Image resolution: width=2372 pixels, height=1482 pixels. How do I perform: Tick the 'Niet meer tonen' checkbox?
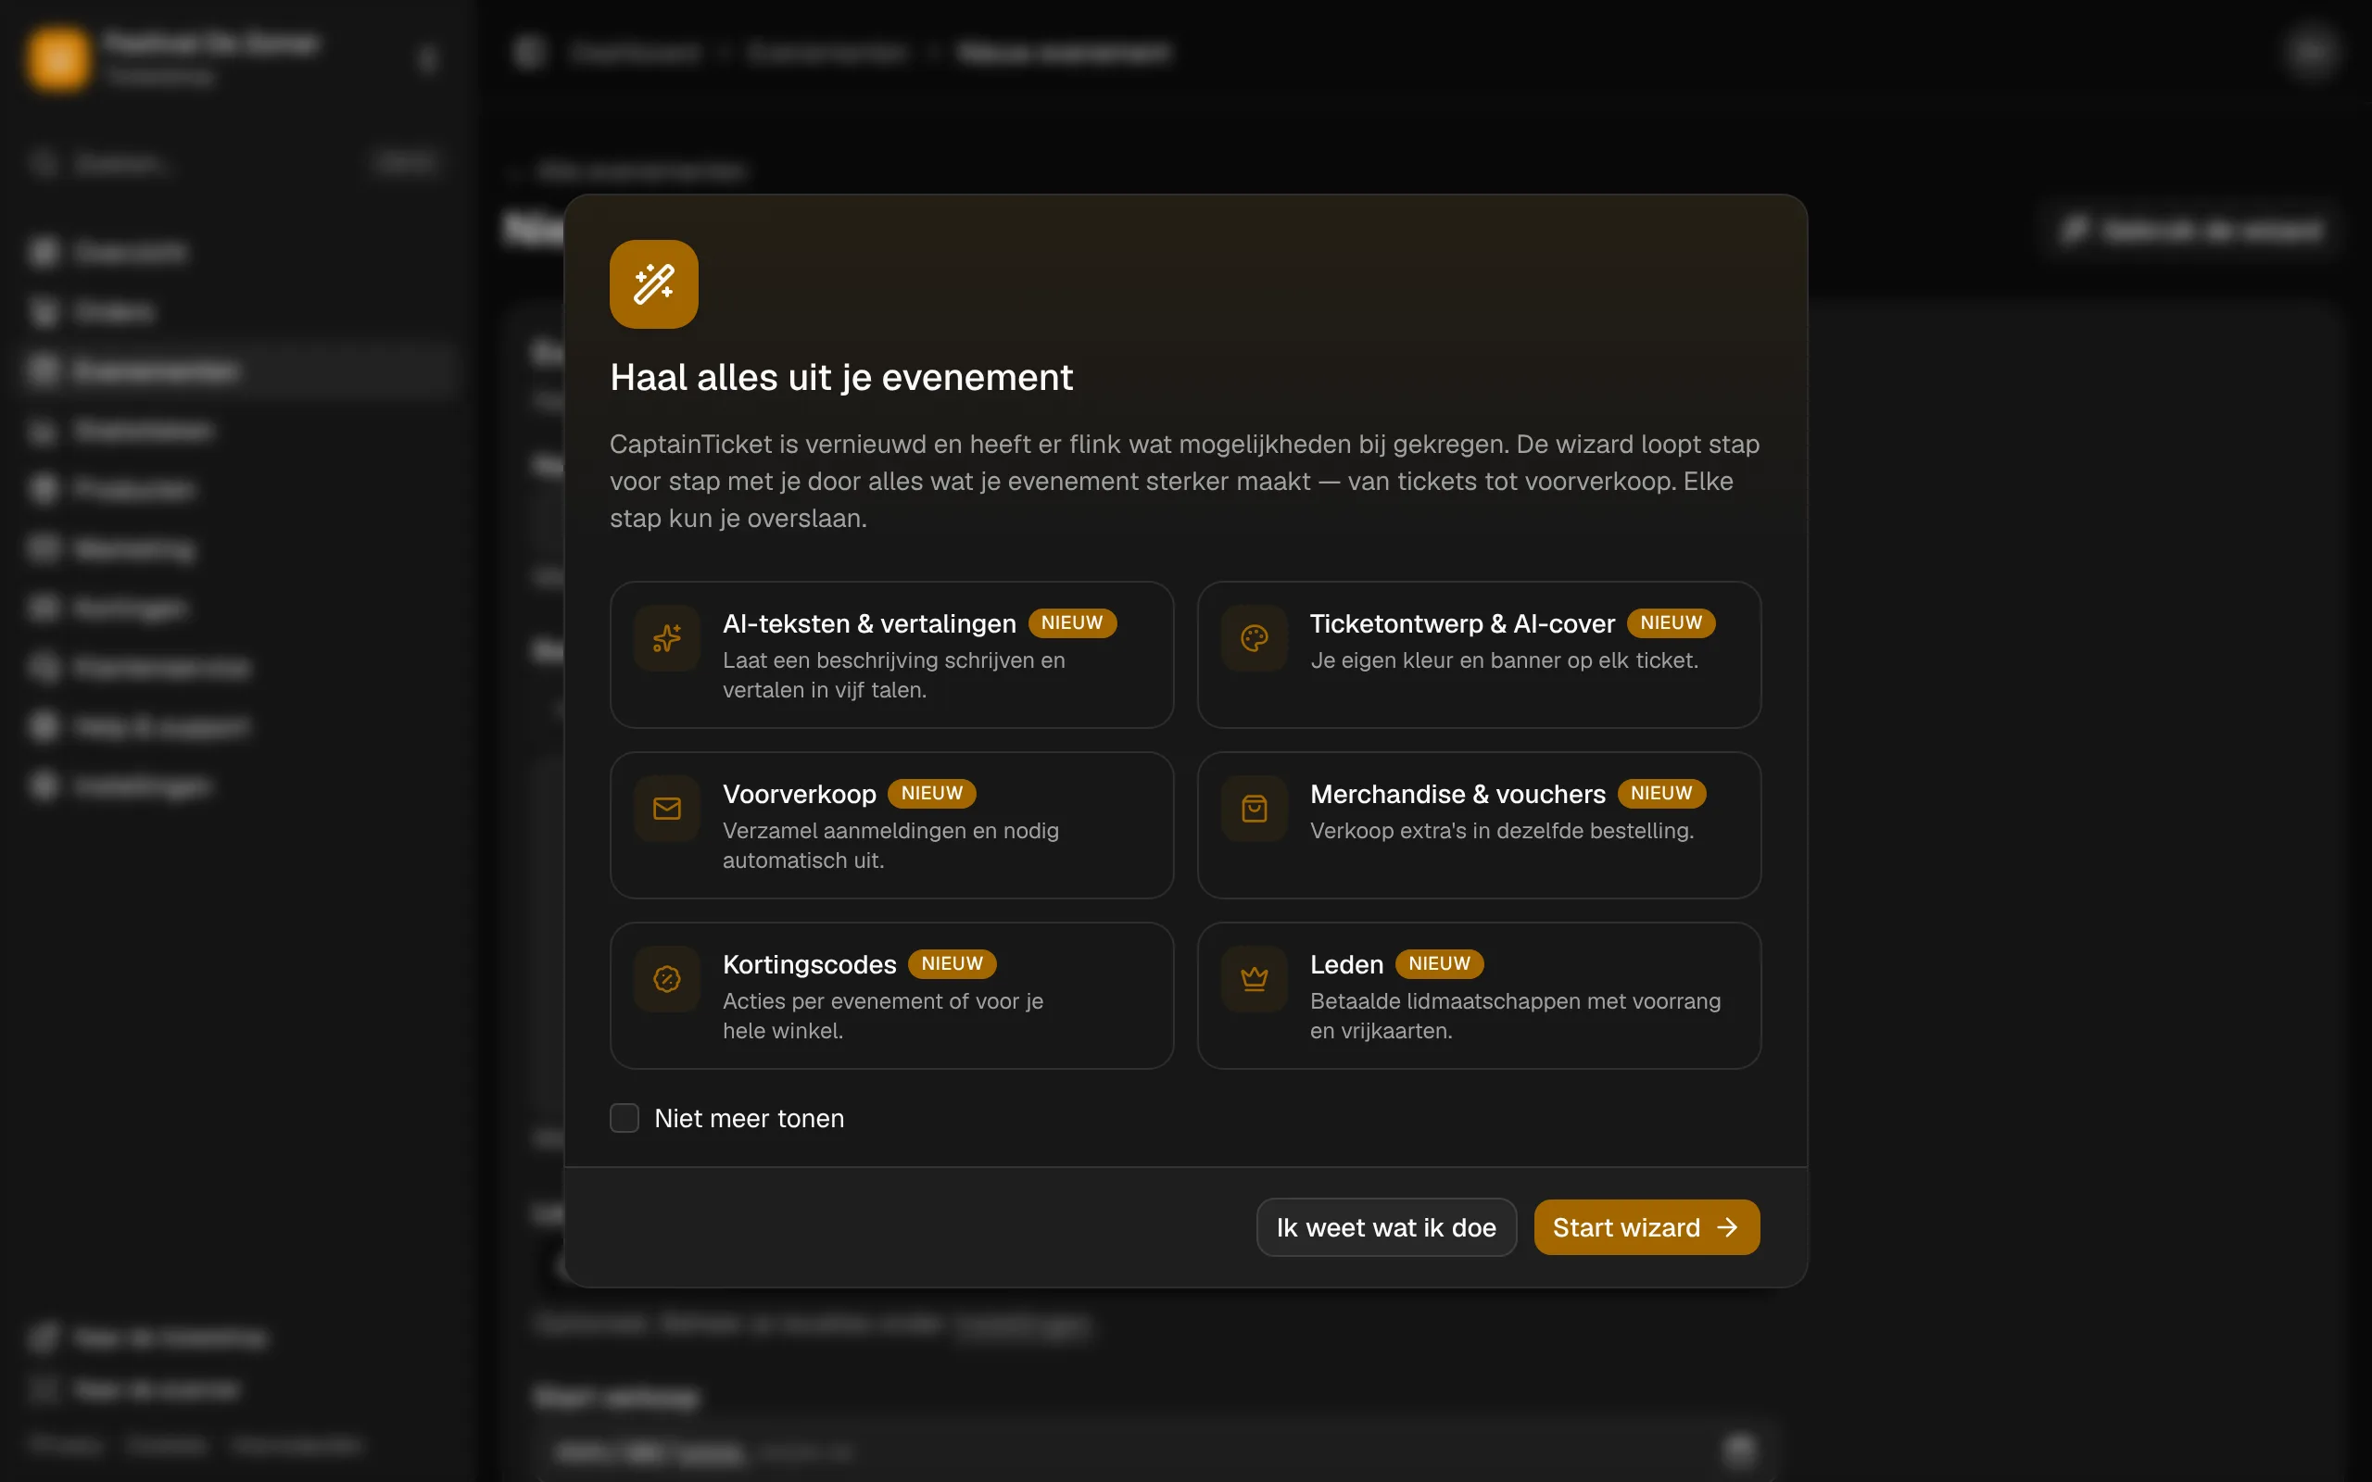tap(625, 1118)
